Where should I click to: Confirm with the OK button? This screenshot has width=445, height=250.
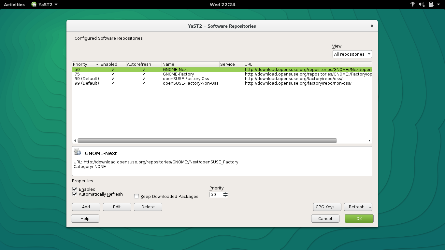point(359,219)
